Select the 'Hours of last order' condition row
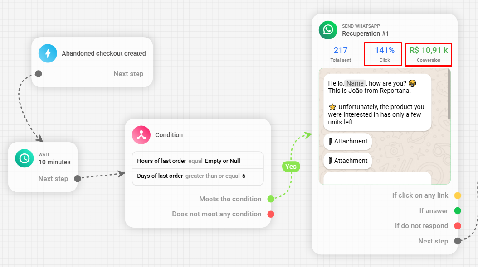 point(198,161)
